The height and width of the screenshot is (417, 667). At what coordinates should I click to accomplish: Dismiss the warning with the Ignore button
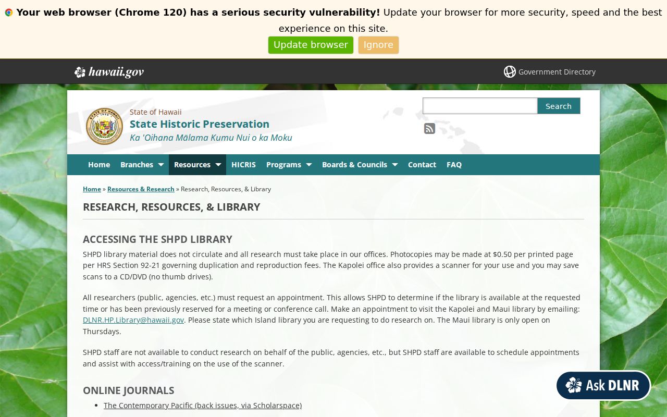click(378, 45)
